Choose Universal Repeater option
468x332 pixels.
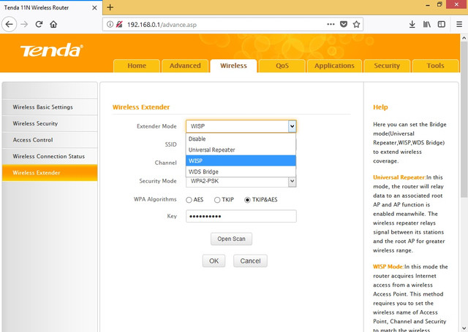pos(241,150)
